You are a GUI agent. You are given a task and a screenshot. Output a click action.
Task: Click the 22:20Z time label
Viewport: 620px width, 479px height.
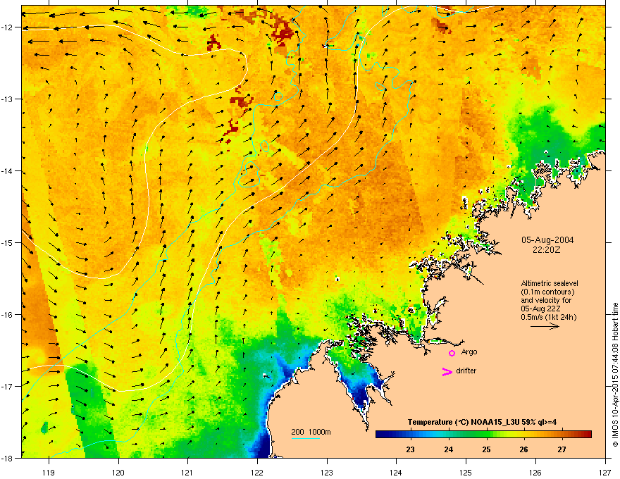pyautogui.click(x=547, y=250)
